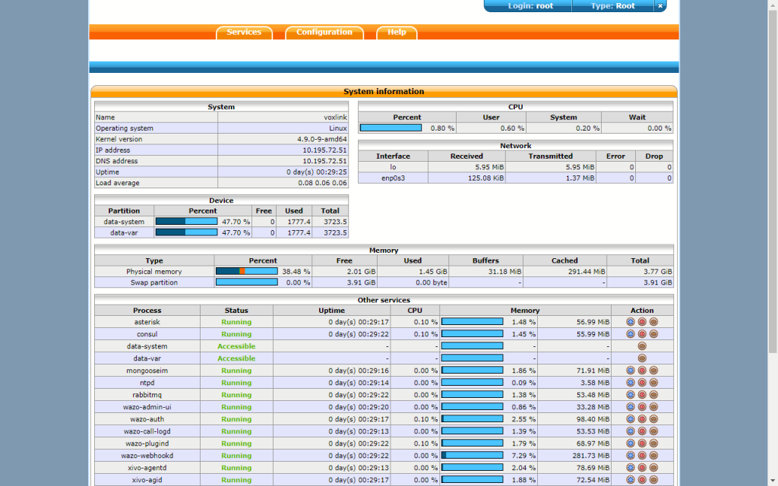The width and height of the screenshot is (778, 486).
Task: Click the blue restart icon for wazo-admin-ui
Action: coord(631,407)
